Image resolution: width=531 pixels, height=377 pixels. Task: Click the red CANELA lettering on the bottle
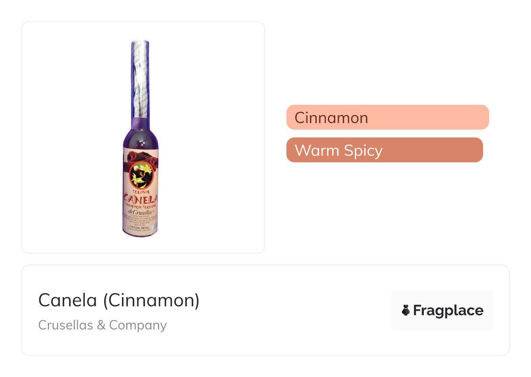tap(140, 199)
